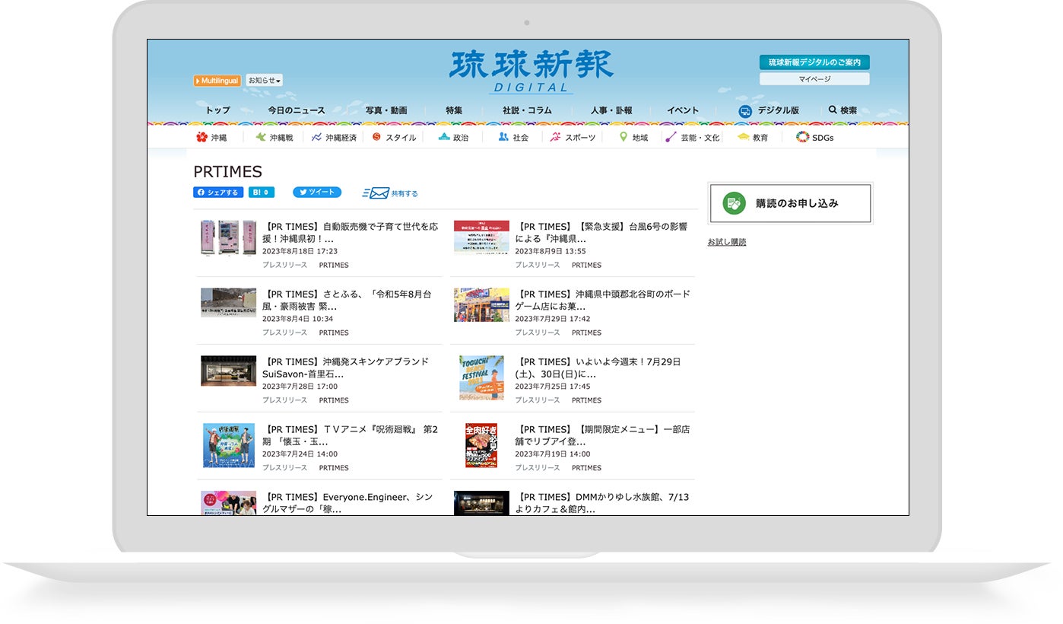Share the page on Facebook

click(218, 193)
